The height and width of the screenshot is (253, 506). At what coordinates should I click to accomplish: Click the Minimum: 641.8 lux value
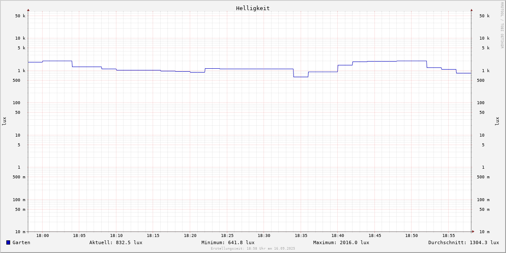[x=228, y=242]
